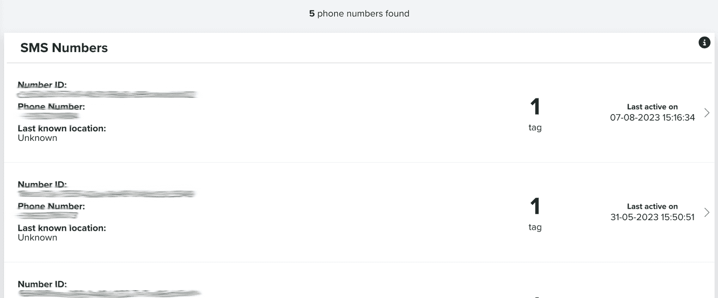The image size is (718, 298).
Task: Select the tag count in first entry
Action: click(535, 106)
